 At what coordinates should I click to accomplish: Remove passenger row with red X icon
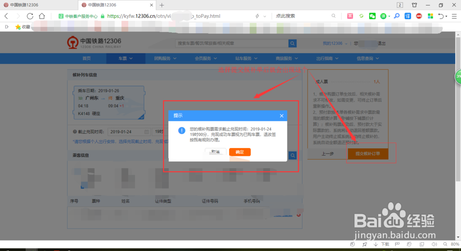coord(299,215)
